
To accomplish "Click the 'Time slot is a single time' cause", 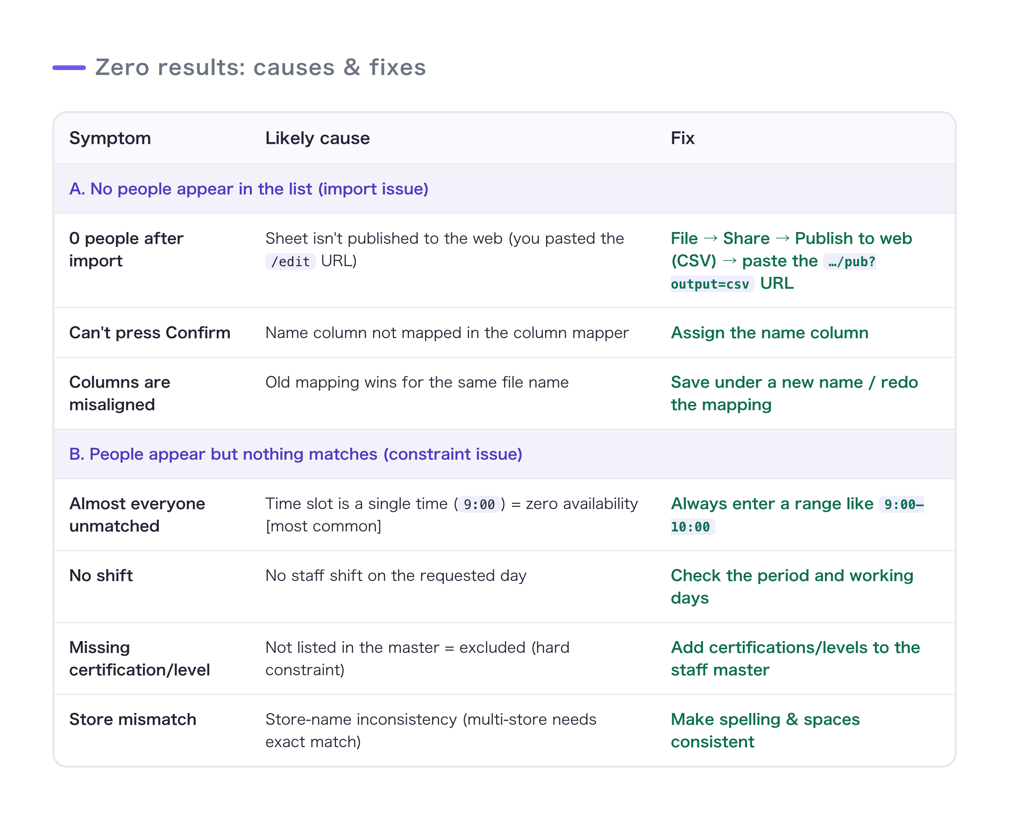I will [451, 515].
